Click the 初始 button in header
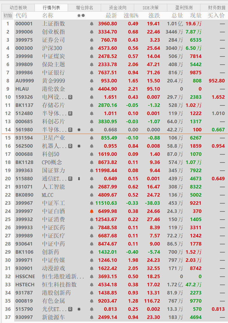The width and height of the screenshot is (228, 323). point(8,16)
